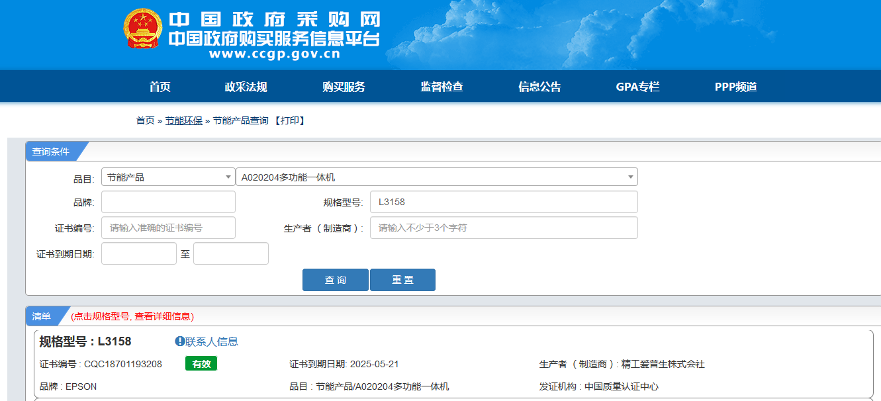Click the 节能产品查询 breadcrumb text
This screenshot has width=881, height=401.
pos(241,120)
